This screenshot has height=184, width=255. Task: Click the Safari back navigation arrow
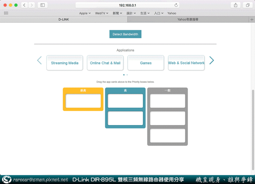point(25,5)
